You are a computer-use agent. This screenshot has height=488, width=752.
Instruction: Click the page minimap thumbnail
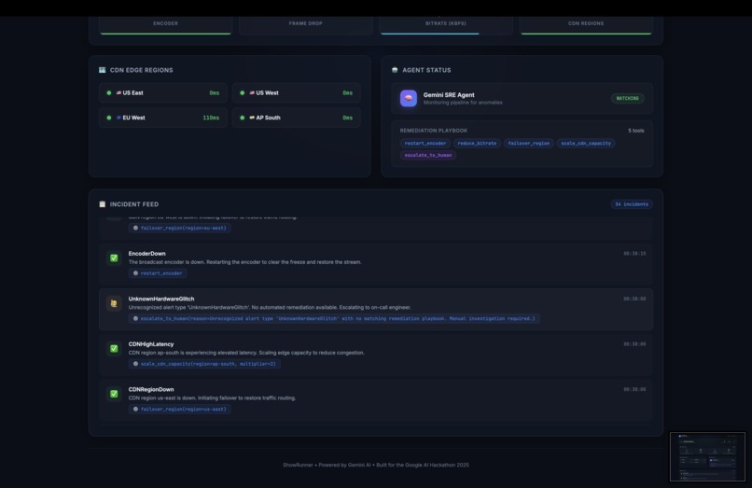(x=707, y=457)
